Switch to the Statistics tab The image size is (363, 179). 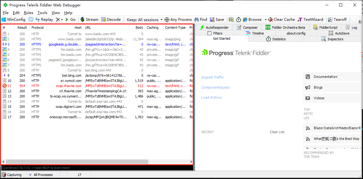(276, 39)
